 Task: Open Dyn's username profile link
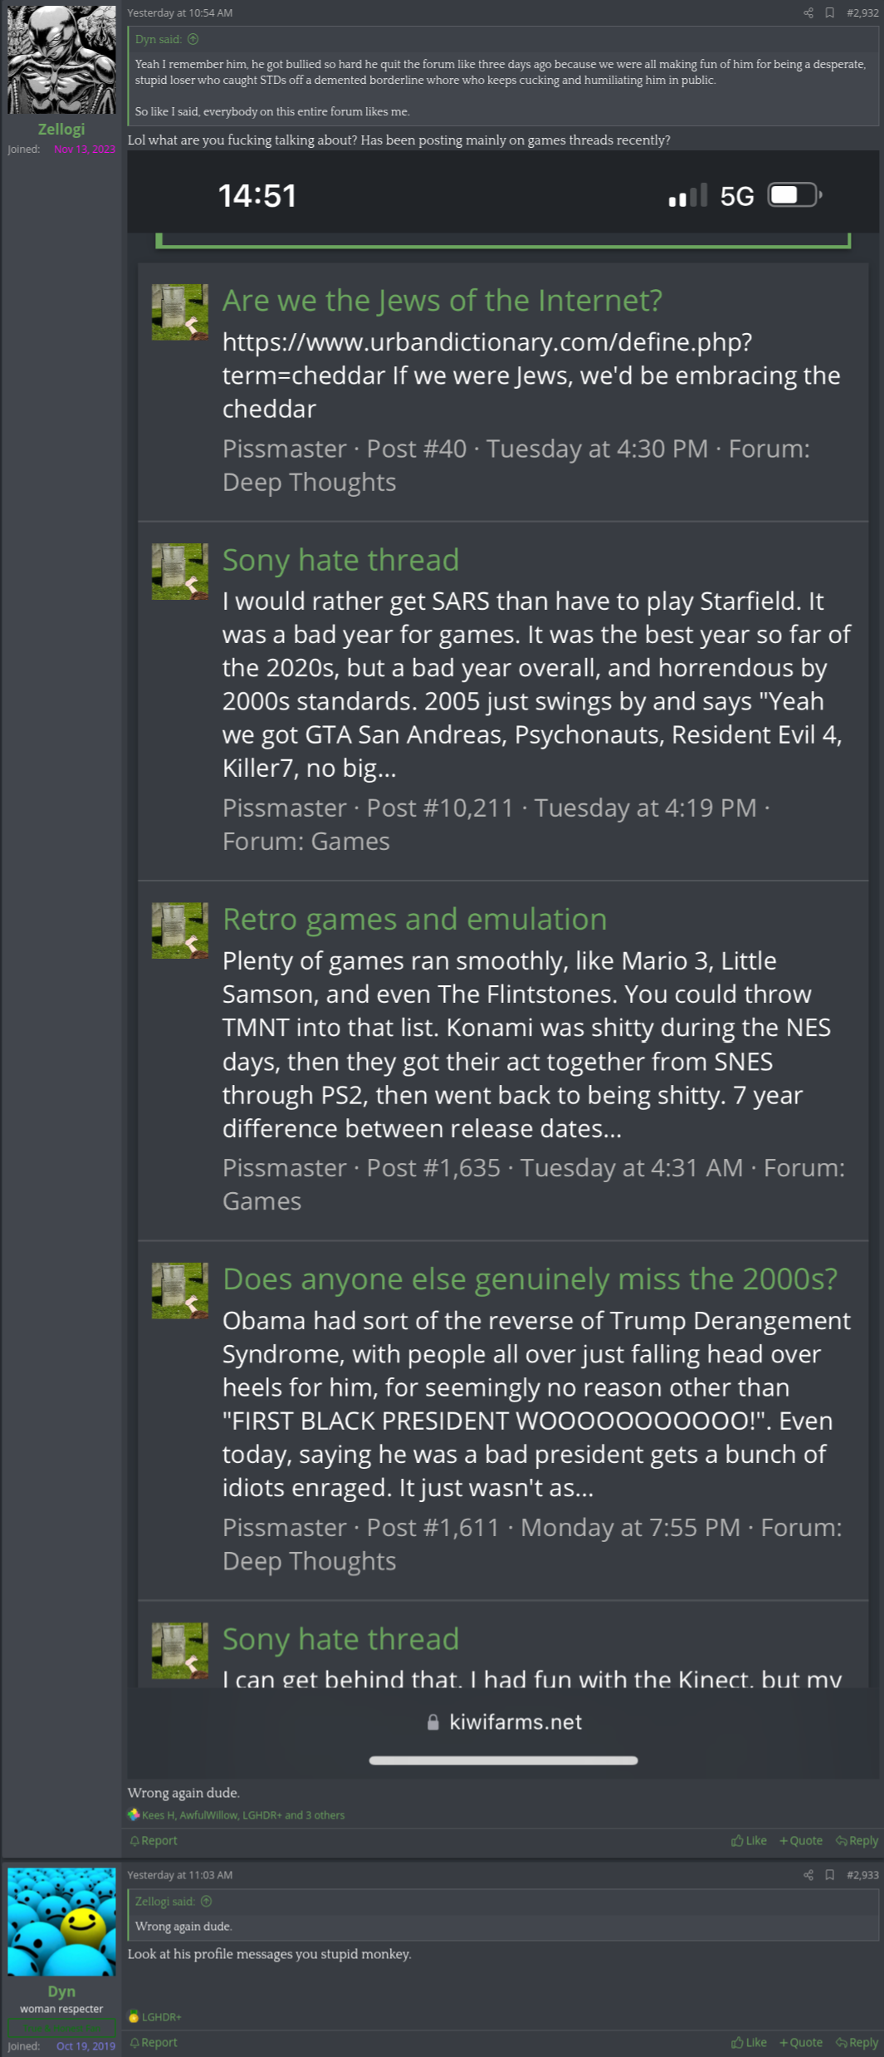coord(61,1991)
